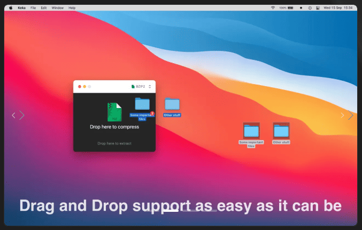Click the Drag and Drop support caption

point(180,205)
